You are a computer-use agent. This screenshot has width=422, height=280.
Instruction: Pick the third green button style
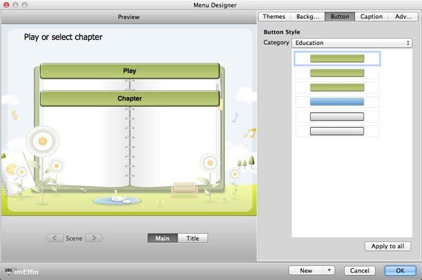[x=337, y=87]
